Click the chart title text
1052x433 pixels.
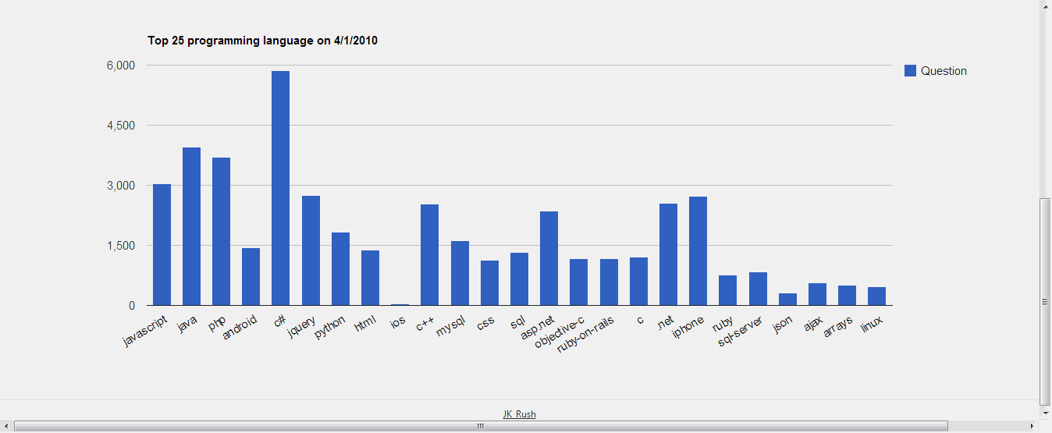263,41
